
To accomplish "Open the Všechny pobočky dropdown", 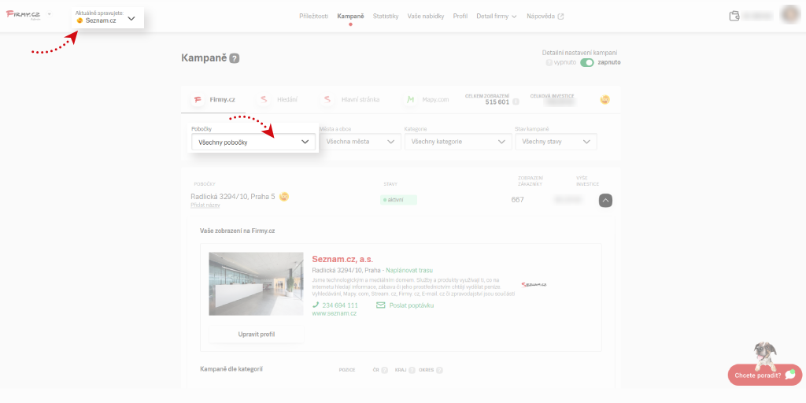I will point(253,142).
